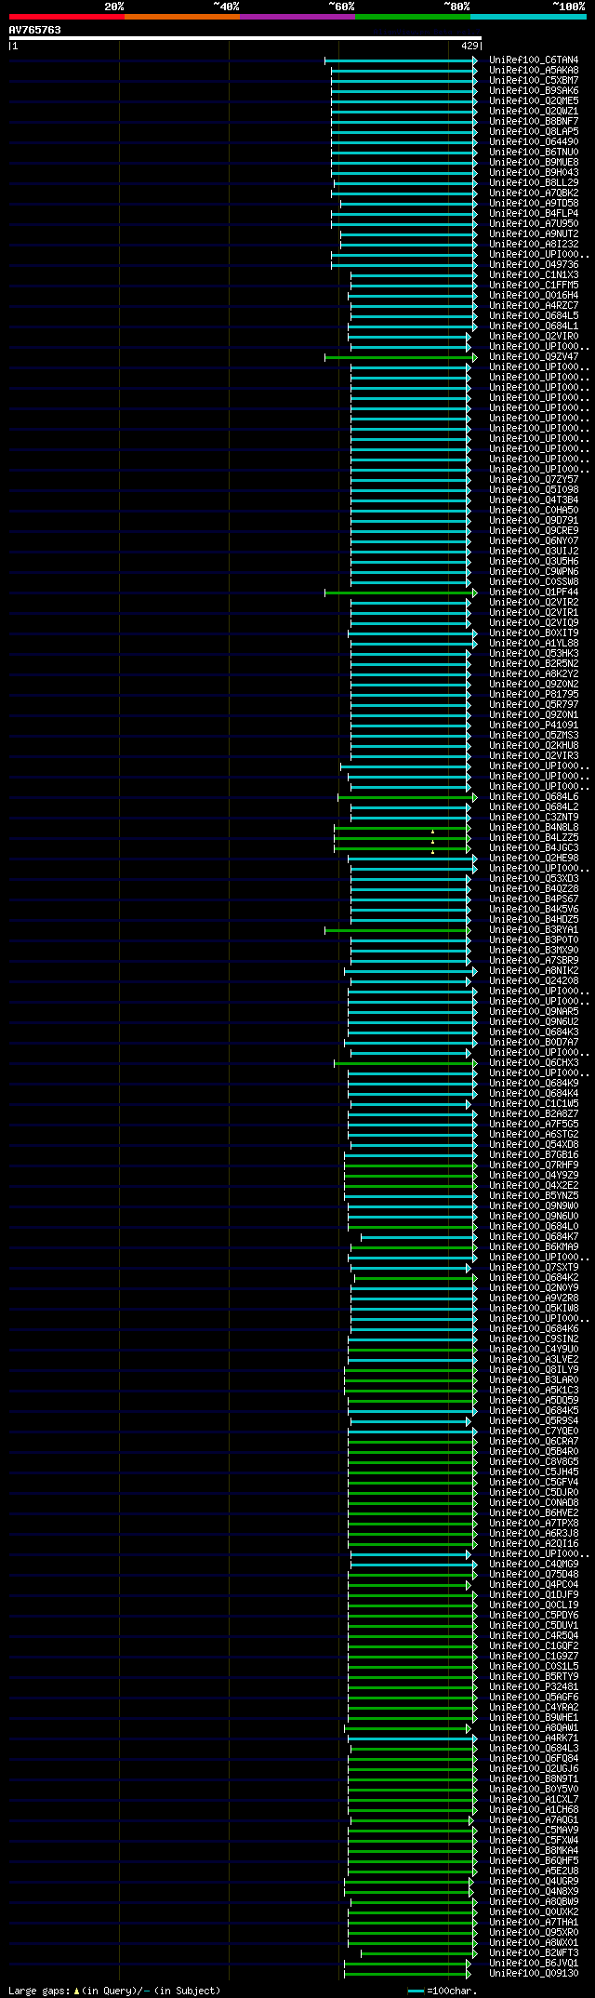Click the label UniRef100_A8NIK2

(534, 971)
